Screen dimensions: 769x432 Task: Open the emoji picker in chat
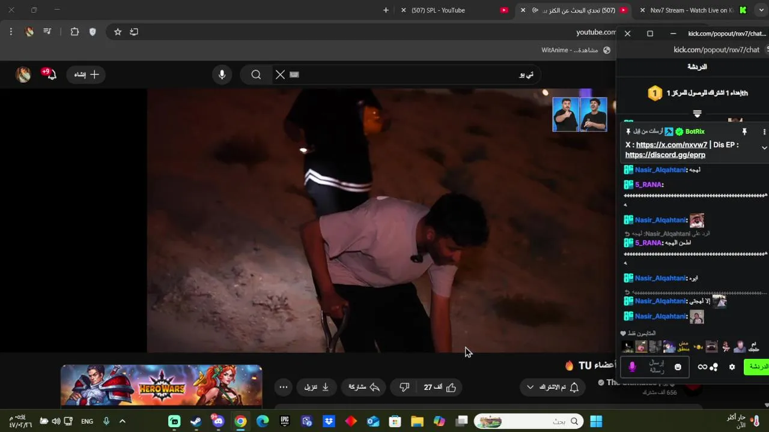click(x=678, y=367)
